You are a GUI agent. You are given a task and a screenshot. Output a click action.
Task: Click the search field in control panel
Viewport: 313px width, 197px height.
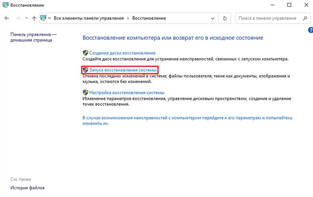[273, 18]
